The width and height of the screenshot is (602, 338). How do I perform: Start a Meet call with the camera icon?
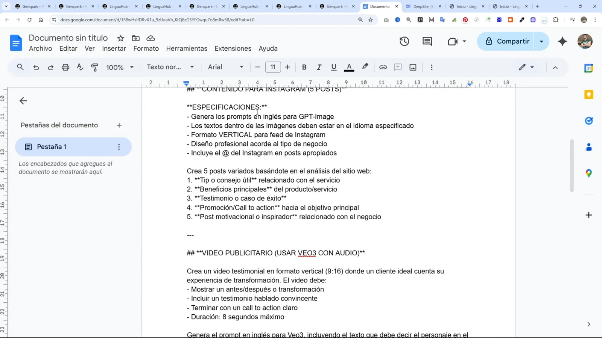pyautogui.click(x=452, y=41)
